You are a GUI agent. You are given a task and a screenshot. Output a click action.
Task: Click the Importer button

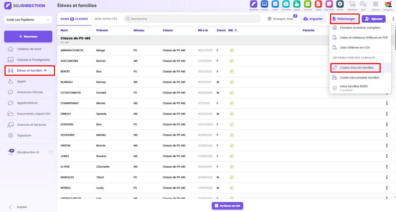313,19
